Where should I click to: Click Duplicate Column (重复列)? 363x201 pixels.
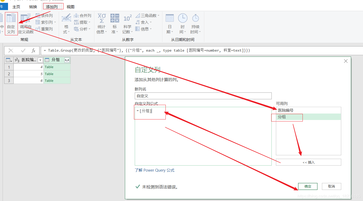(44, 29)
